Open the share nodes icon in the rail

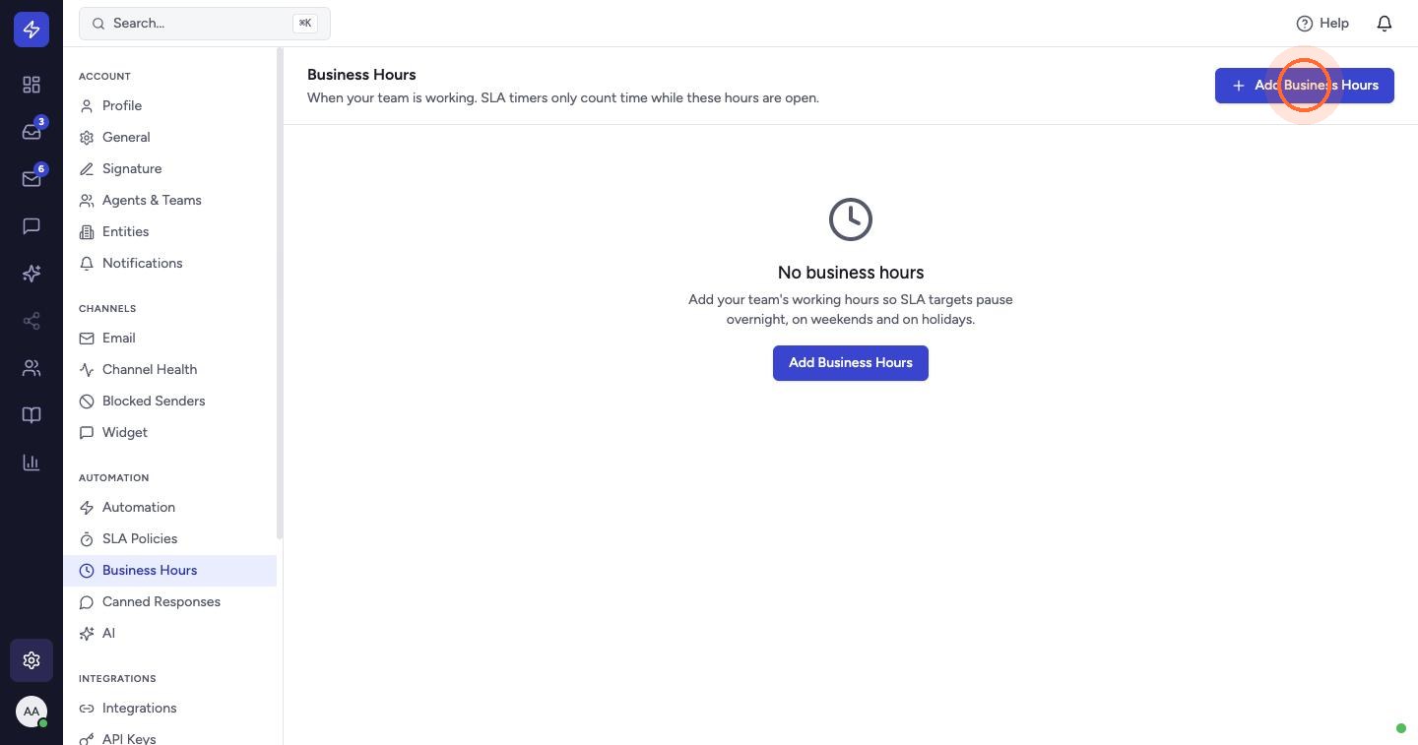32,321
